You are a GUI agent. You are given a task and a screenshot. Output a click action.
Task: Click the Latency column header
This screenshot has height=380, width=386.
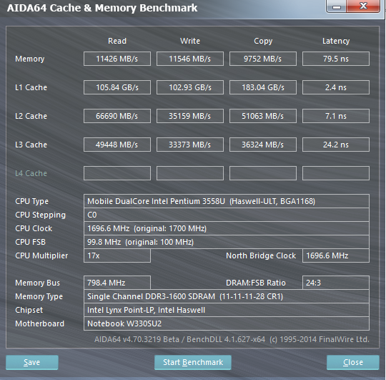coord(336,41)
